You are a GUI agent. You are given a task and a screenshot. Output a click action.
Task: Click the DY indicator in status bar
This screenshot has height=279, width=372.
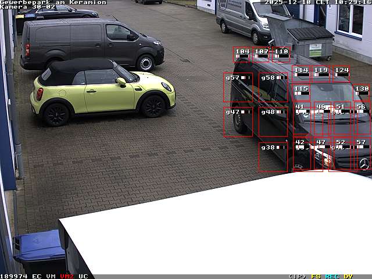tap(348, 276)
